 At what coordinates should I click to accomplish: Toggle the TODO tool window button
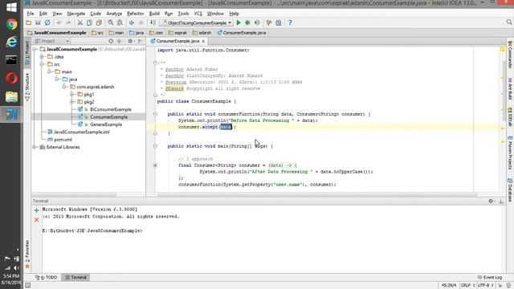[x=47, y=278]
